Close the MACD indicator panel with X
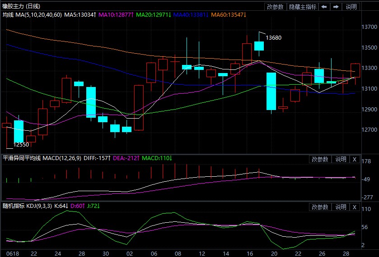The height and width of the screenshot is (257, 379). [354, 159]
